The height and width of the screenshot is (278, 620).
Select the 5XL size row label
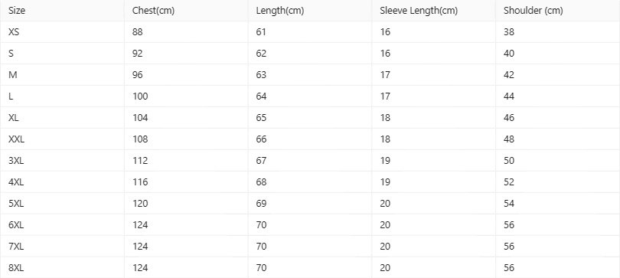pyautogui.click(x=16, y=204)
